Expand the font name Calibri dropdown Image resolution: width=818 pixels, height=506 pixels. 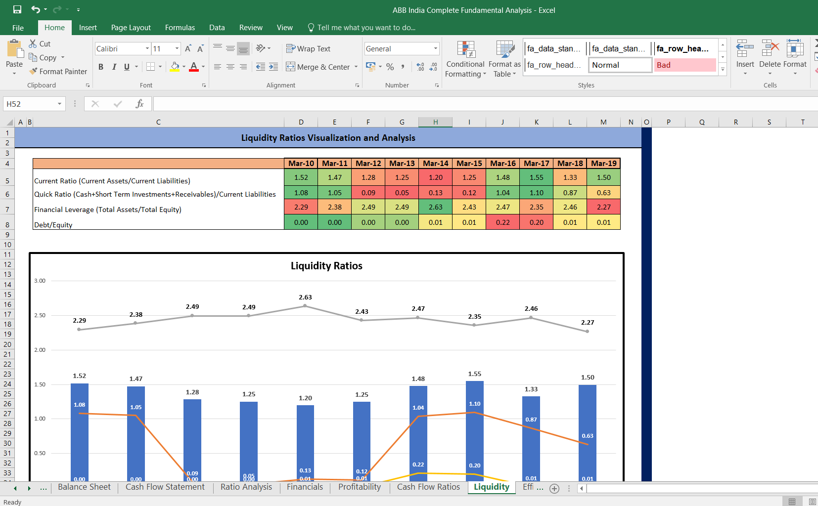(x=147, y=48)
